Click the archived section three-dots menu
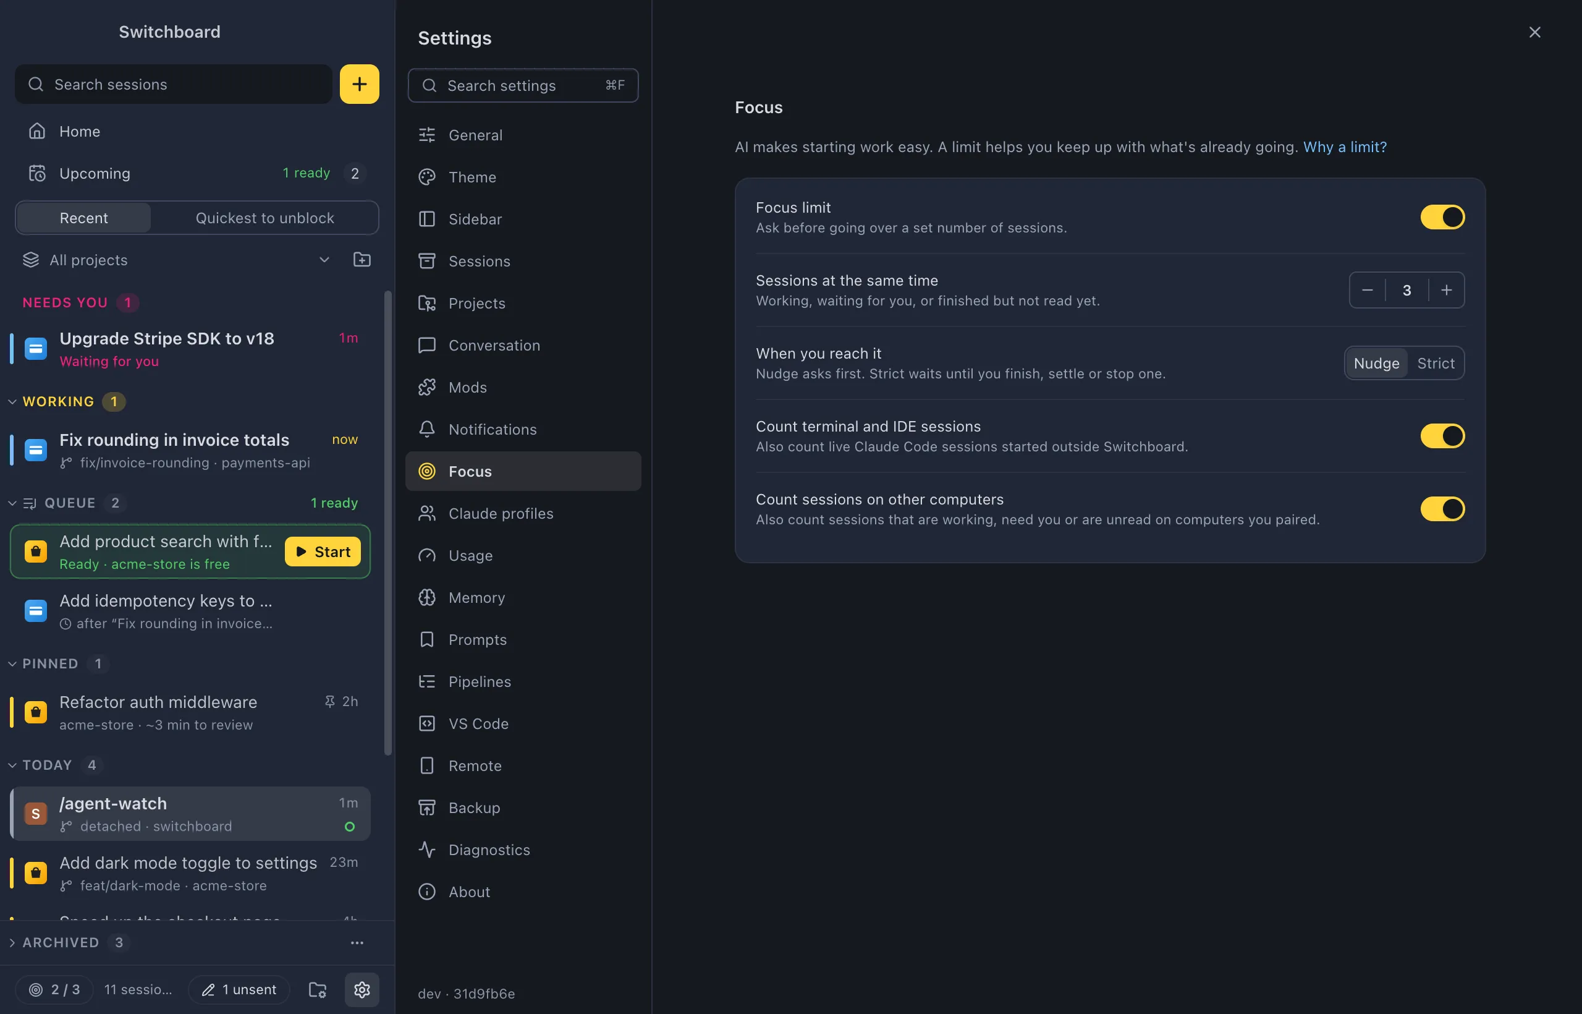1582x1014 pixels. [357, 942]
